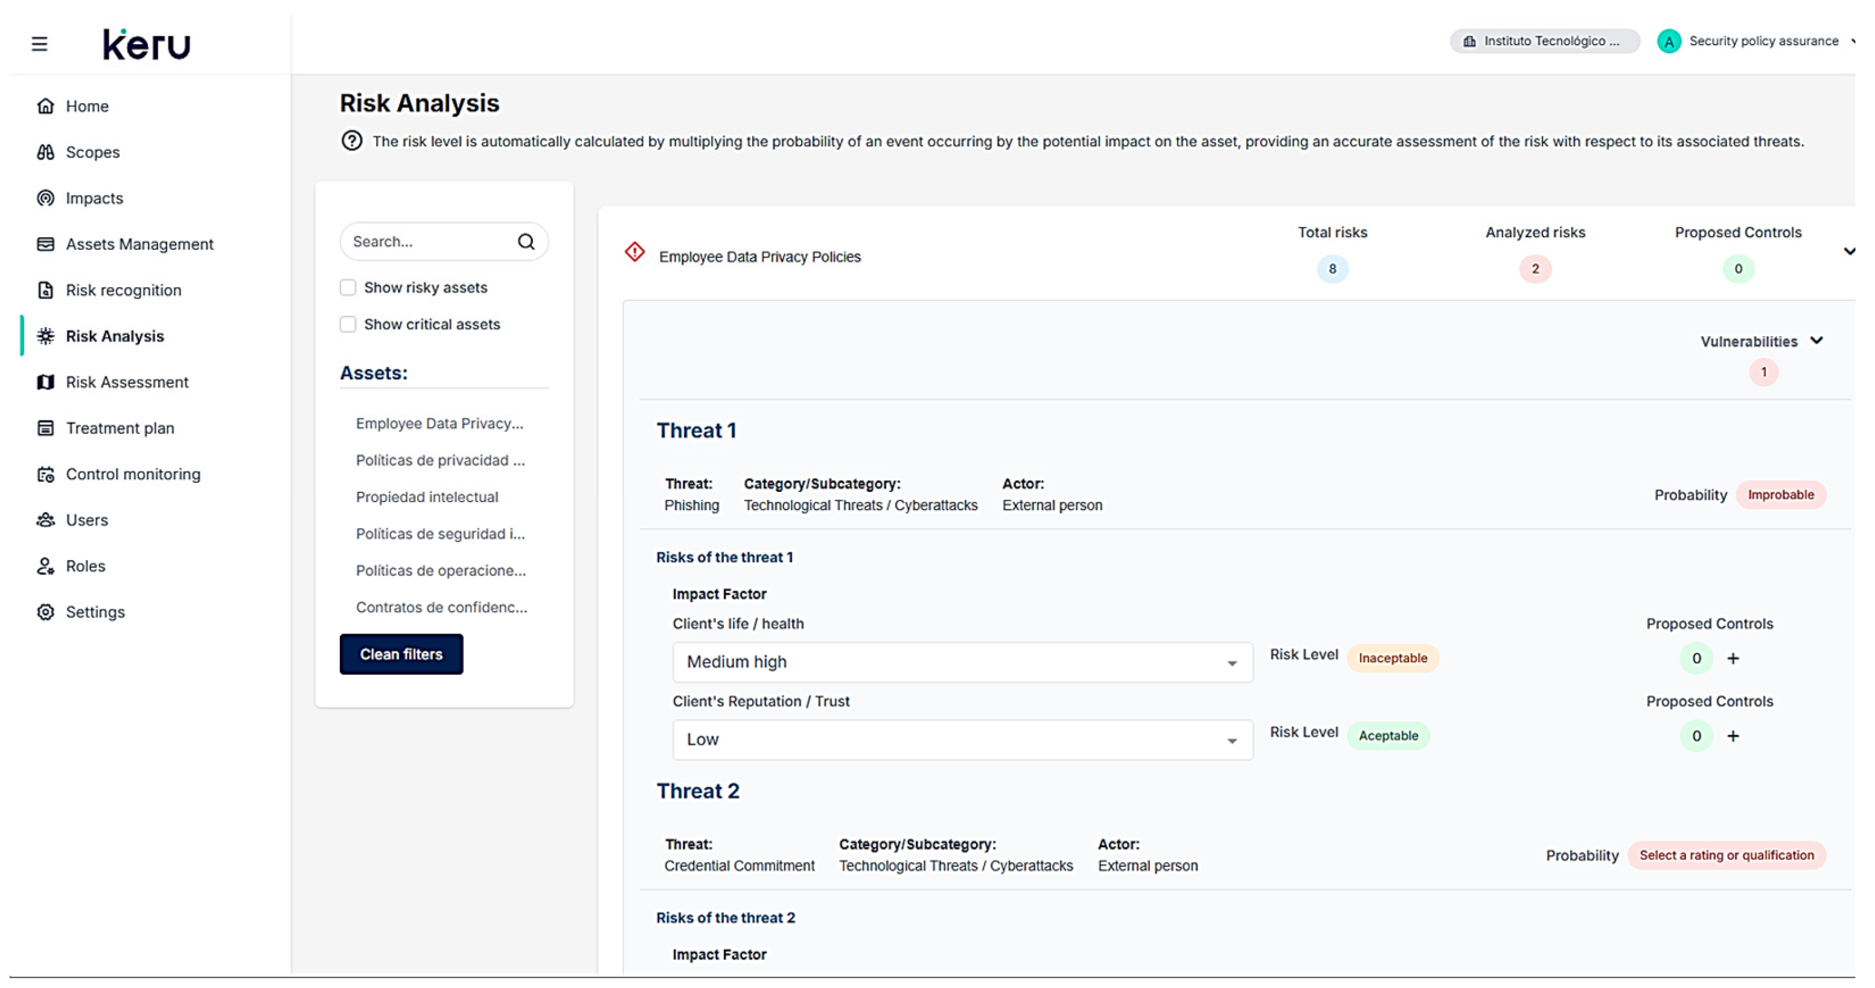
Task: Open Risk recognition menu item
Action: point(123,290)
